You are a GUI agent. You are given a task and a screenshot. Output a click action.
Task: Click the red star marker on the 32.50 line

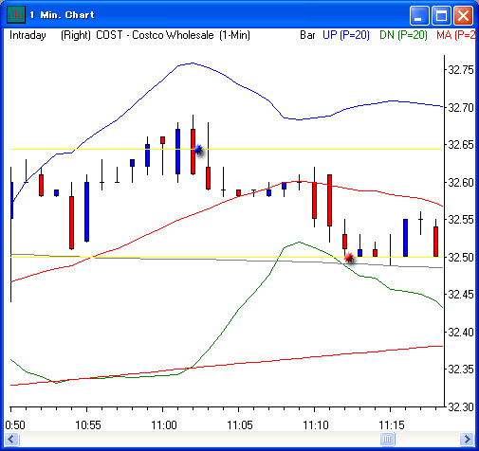tap(349, 258)
